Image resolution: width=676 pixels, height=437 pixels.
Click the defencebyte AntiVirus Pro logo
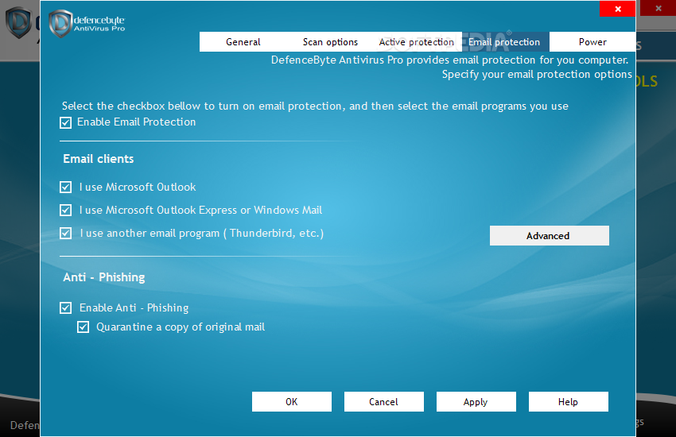click(87, 24)
